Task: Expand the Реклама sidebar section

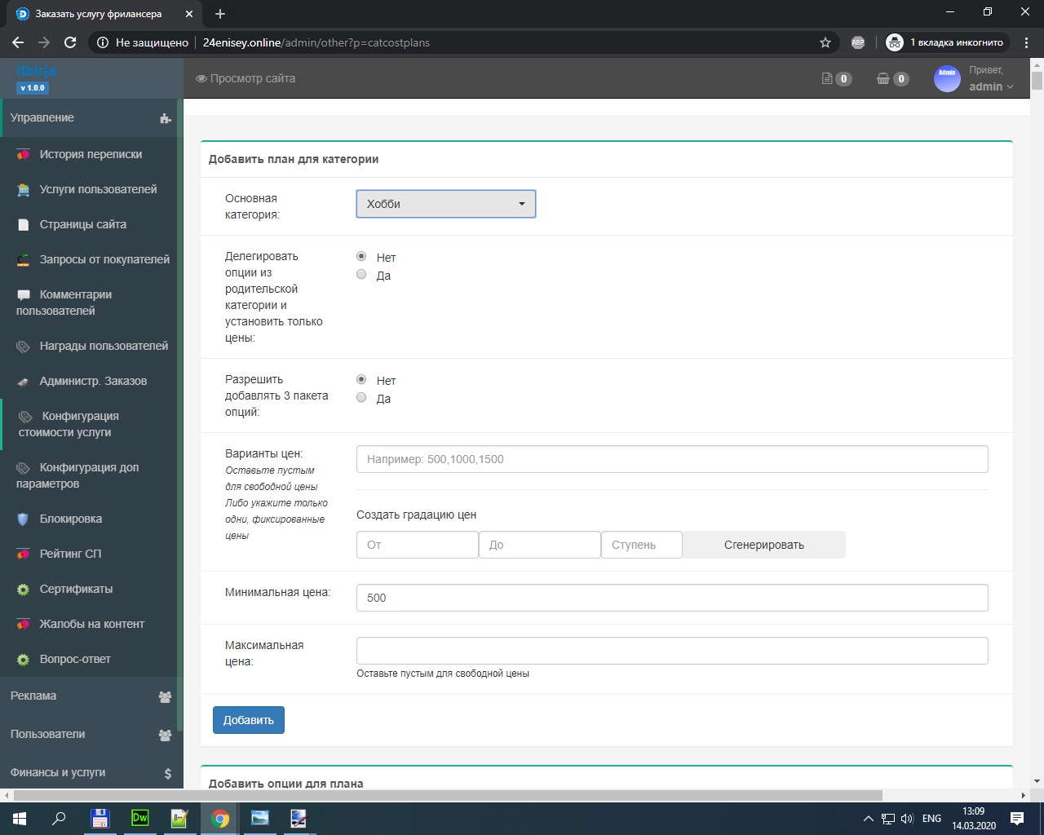Action: (91, 696)
